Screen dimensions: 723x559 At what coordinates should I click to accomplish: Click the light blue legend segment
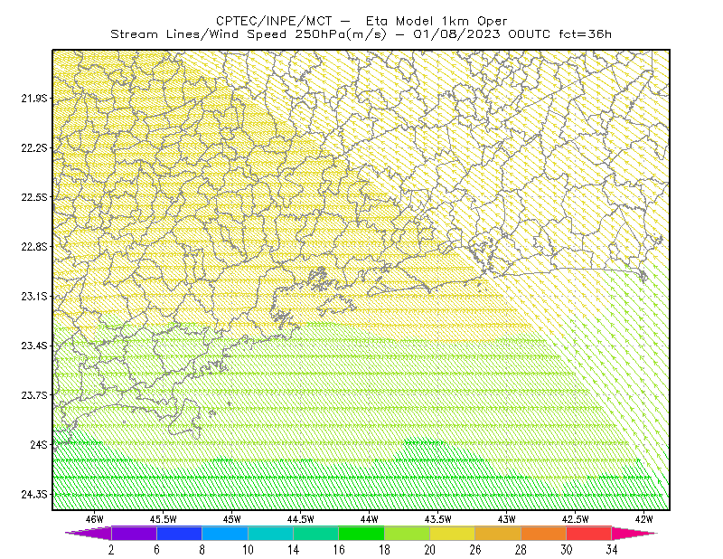point(225,533)
